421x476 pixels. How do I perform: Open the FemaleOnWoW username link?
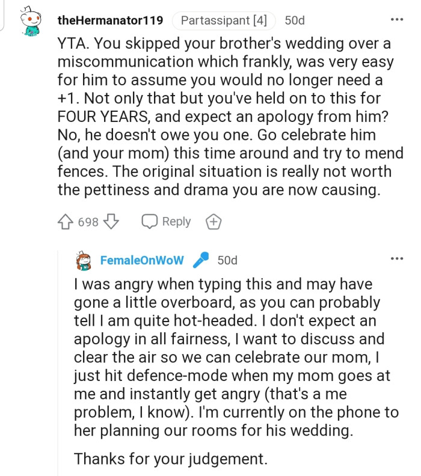[142, 260]
